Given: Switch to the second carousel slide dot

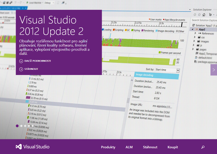Looking at the screenshot, I should pos(21,126).
